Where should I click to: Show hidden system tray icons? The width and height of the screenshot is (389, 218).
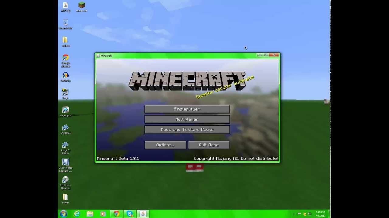click(x=294, y=214)
